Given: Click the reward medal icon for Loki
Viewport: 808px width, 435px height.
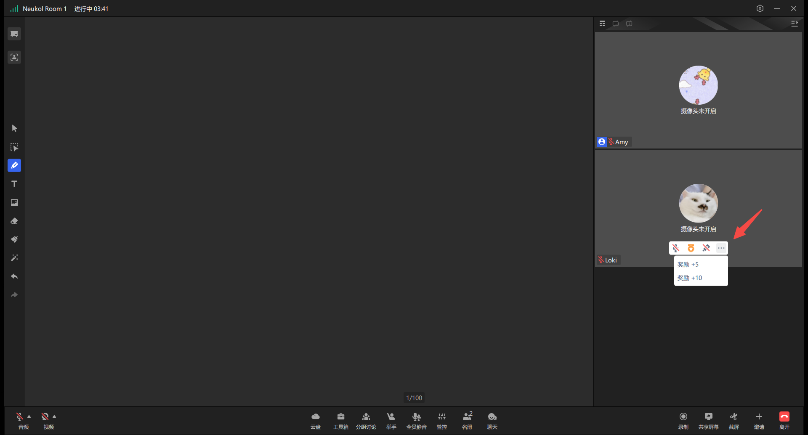Looking at the screenshot, I should (691, 248).
